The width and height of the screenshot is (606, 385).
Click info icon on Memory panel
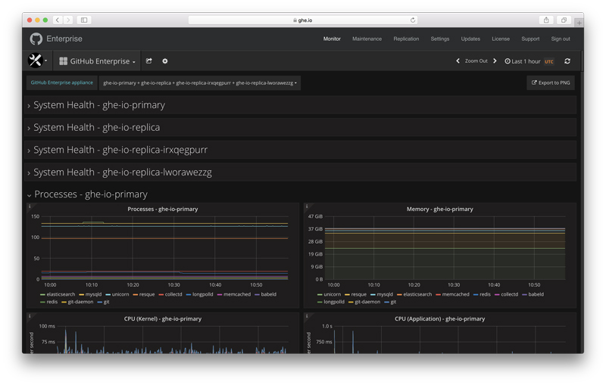coord(307,206)
